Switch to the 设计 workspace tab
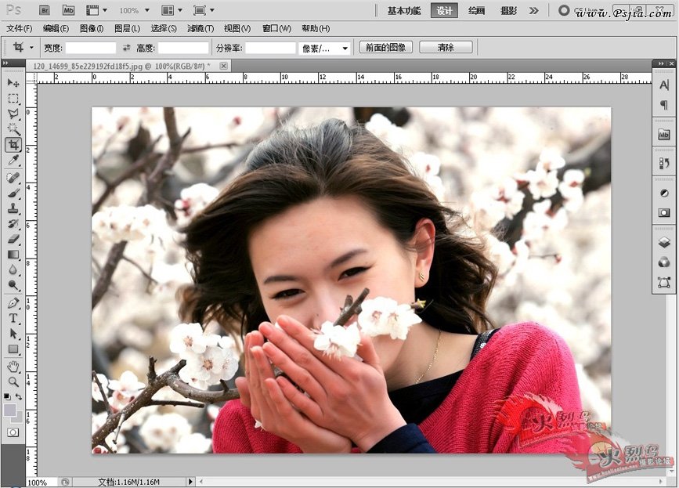679x488 pixels. click(x=444, y=10)
